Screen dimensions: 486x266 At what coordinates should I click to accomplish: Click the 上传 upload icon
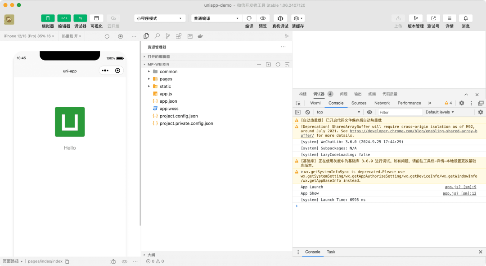[x=398, y=18]
